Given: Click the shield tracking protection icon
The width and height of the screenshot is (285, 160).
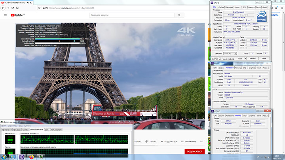Looking at the screenshot, I should 39,8.
